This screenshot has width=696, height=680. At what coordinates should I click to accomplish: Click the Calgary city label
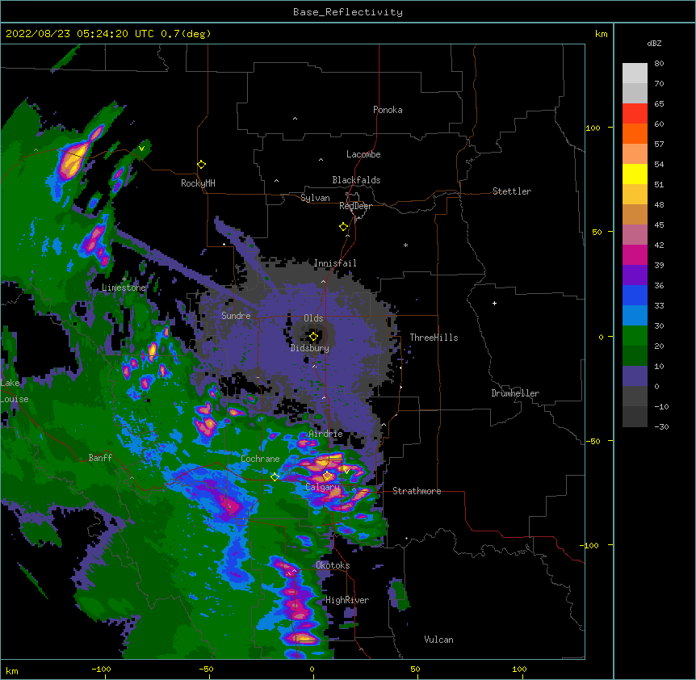point(323,487)
